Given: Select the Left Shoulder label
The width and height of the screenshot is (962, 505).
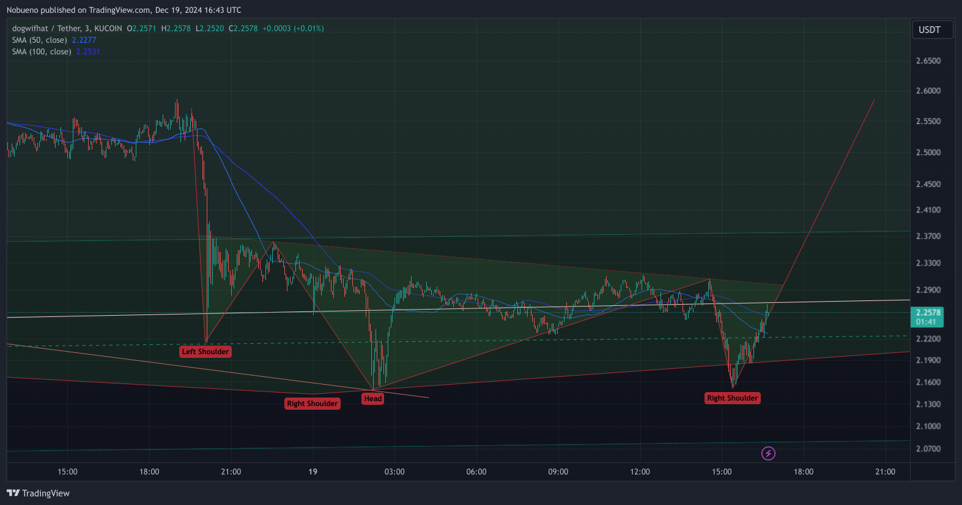Looking at the screenshot, I should tap(205, 352).
